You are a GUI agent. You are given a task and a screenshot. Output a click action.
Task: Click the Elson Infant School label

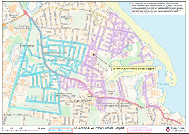(x=67, y=18)
